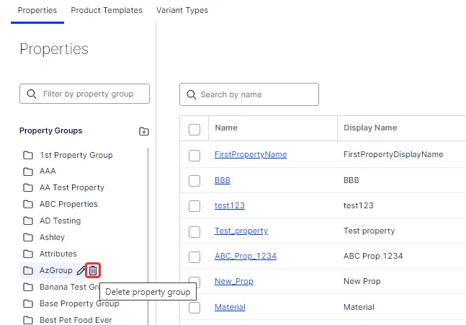Check the test123 row checkbox
466x325 pixels.
point(194,206)
